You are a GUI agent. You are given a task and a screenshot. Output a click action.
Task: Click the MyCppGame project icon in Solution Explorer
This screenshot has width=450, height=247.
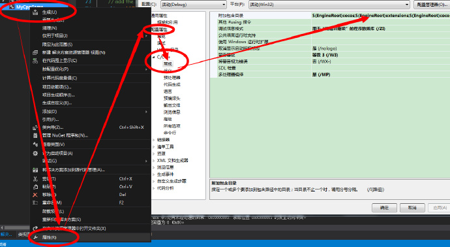coord(12,7)
